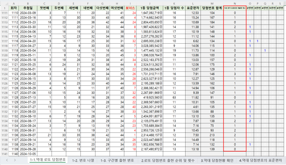Click the '5연번' header cell
286x165 pixels.
(273, 8)
